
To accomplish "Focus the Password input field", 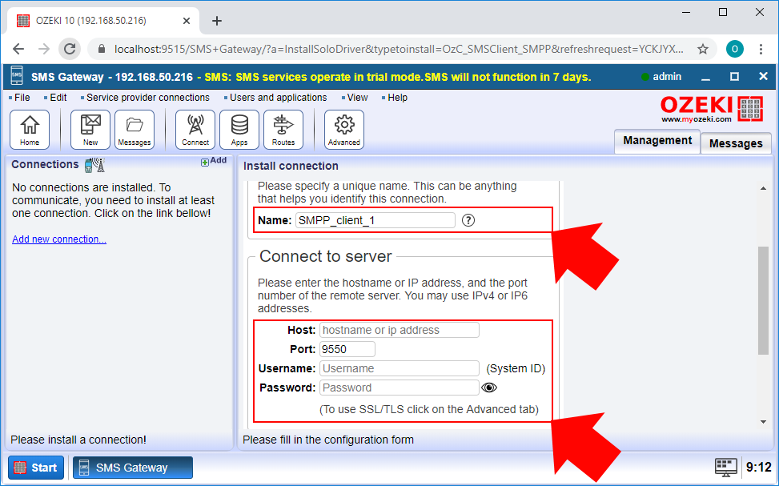I will [400, 388].
